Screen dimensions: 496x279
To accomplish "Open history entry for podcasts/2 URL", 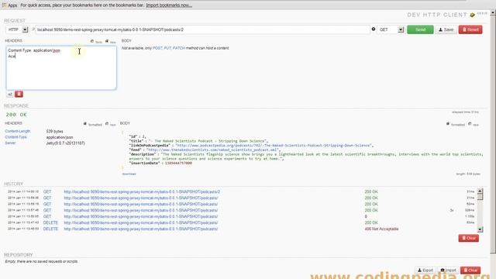I will coord(142,191).
